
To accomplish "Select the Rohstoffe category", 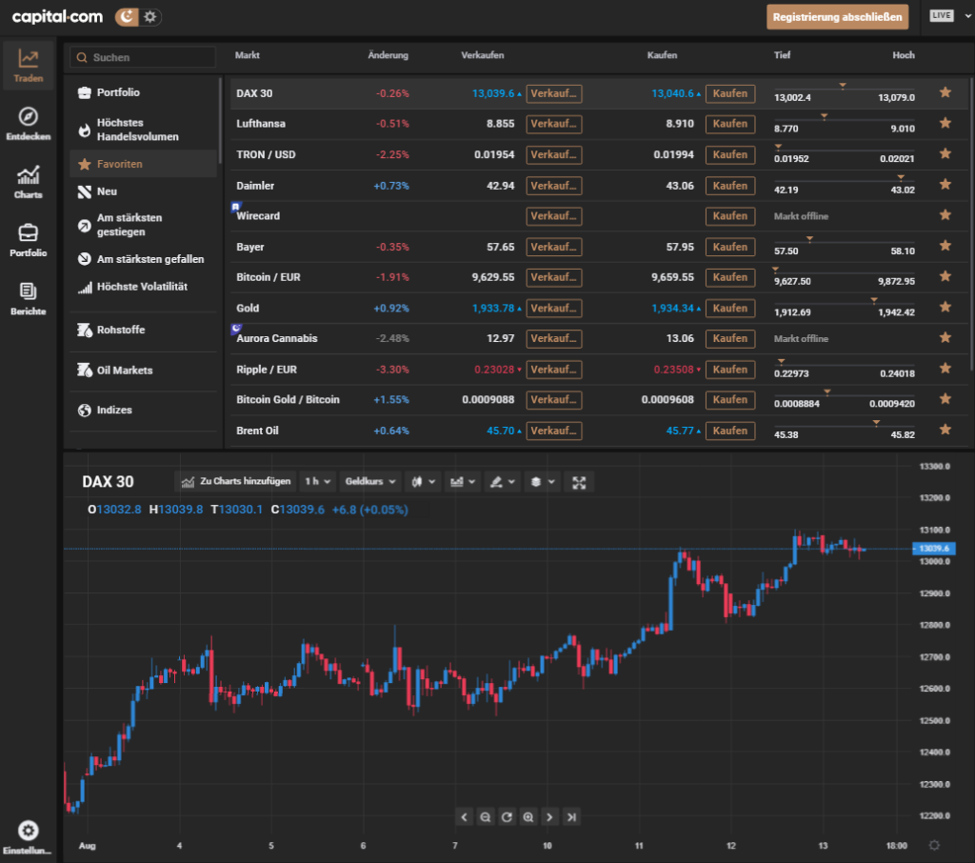I will point(121,330).
